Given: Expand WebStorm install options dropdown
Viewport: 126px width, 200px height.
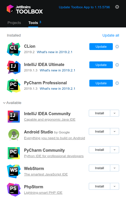Looking at the screenshot, I should 115,168.
